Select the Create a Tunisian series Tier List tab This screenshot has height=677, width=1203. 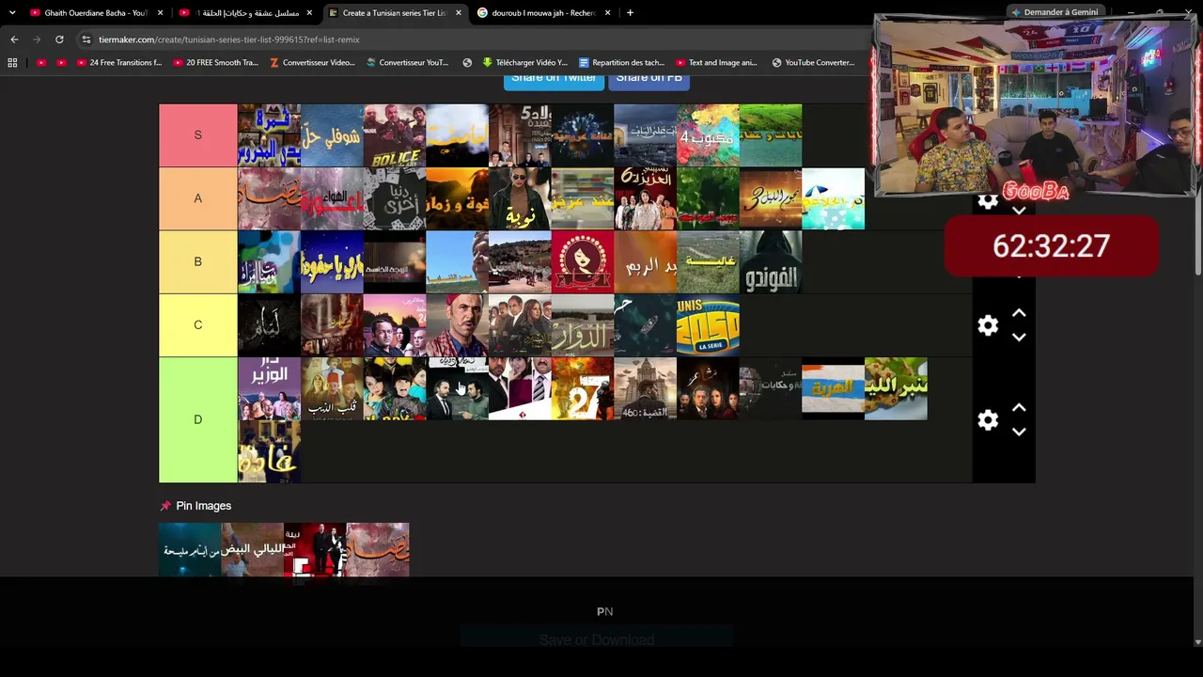395,13
